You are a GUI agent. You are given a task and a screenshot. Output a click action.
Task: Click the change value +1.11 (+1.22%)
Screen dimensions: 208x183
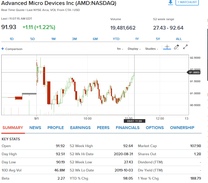pyautogui.click(x=39, y=27)
